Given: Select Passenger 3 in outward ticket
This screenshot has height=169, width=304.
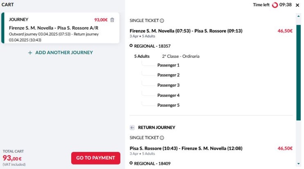Looking at the screenshot, I should (x=168, y=85).
